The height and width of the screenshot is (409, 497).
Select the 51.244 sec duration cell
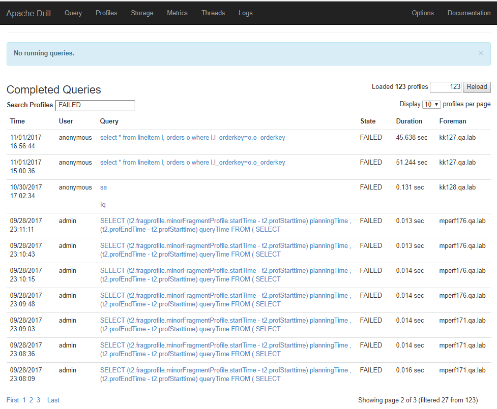pyautogui.click(x=412, y=163)
